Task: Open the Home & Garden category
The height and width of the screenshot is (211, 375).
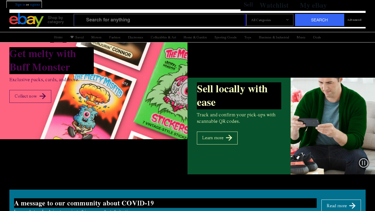Action: point(195,37)
